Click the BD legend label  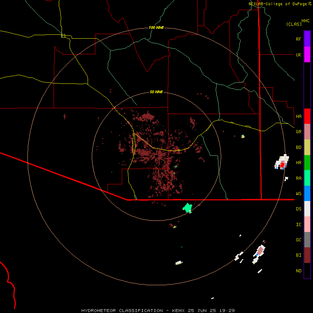[298, 147]
